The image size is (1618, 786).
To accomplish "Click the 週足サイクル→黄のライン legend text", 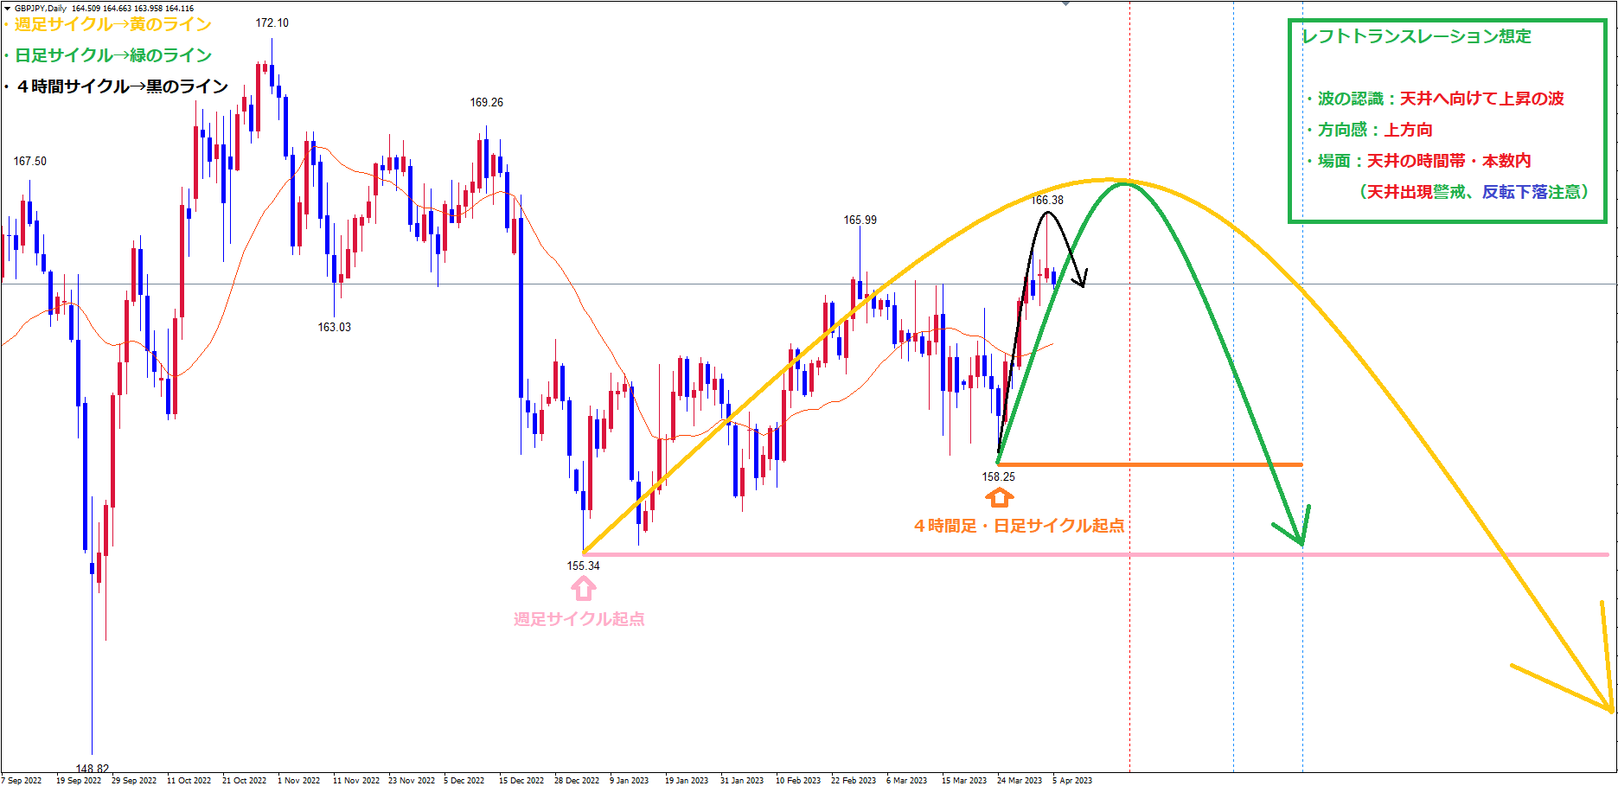I will pyautogui.click(x=112, y=24).
